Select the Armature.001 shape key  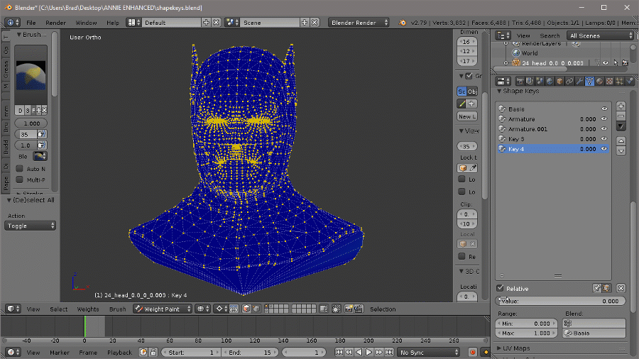point(528,129)
